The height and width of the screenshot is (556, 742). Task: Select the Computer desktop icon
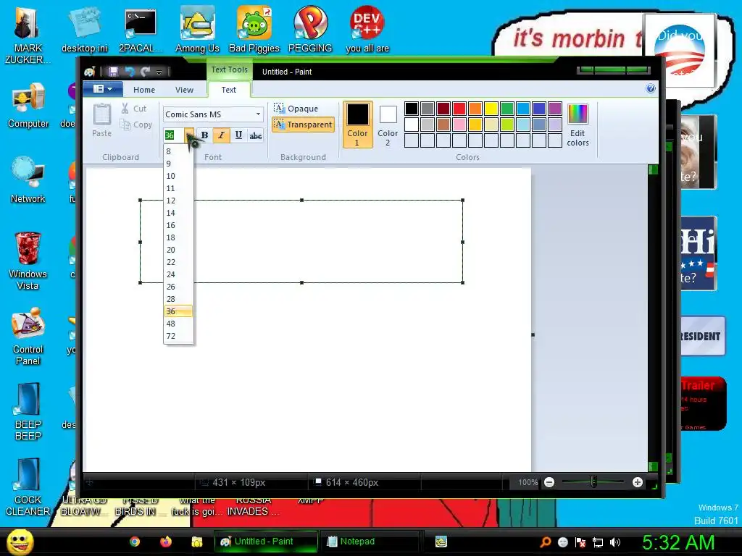[x=28, y=106]
